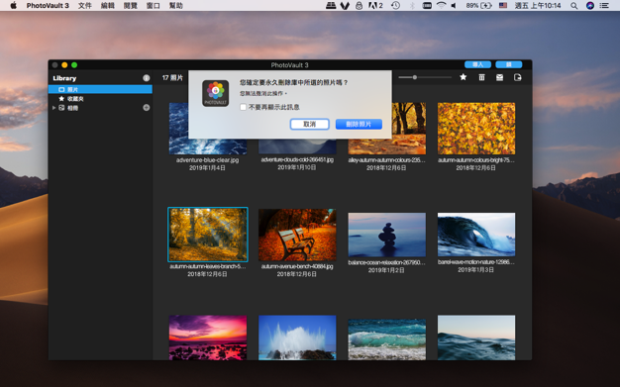
Task: Click the battery 89% indicator
Action: coord(478,6)
